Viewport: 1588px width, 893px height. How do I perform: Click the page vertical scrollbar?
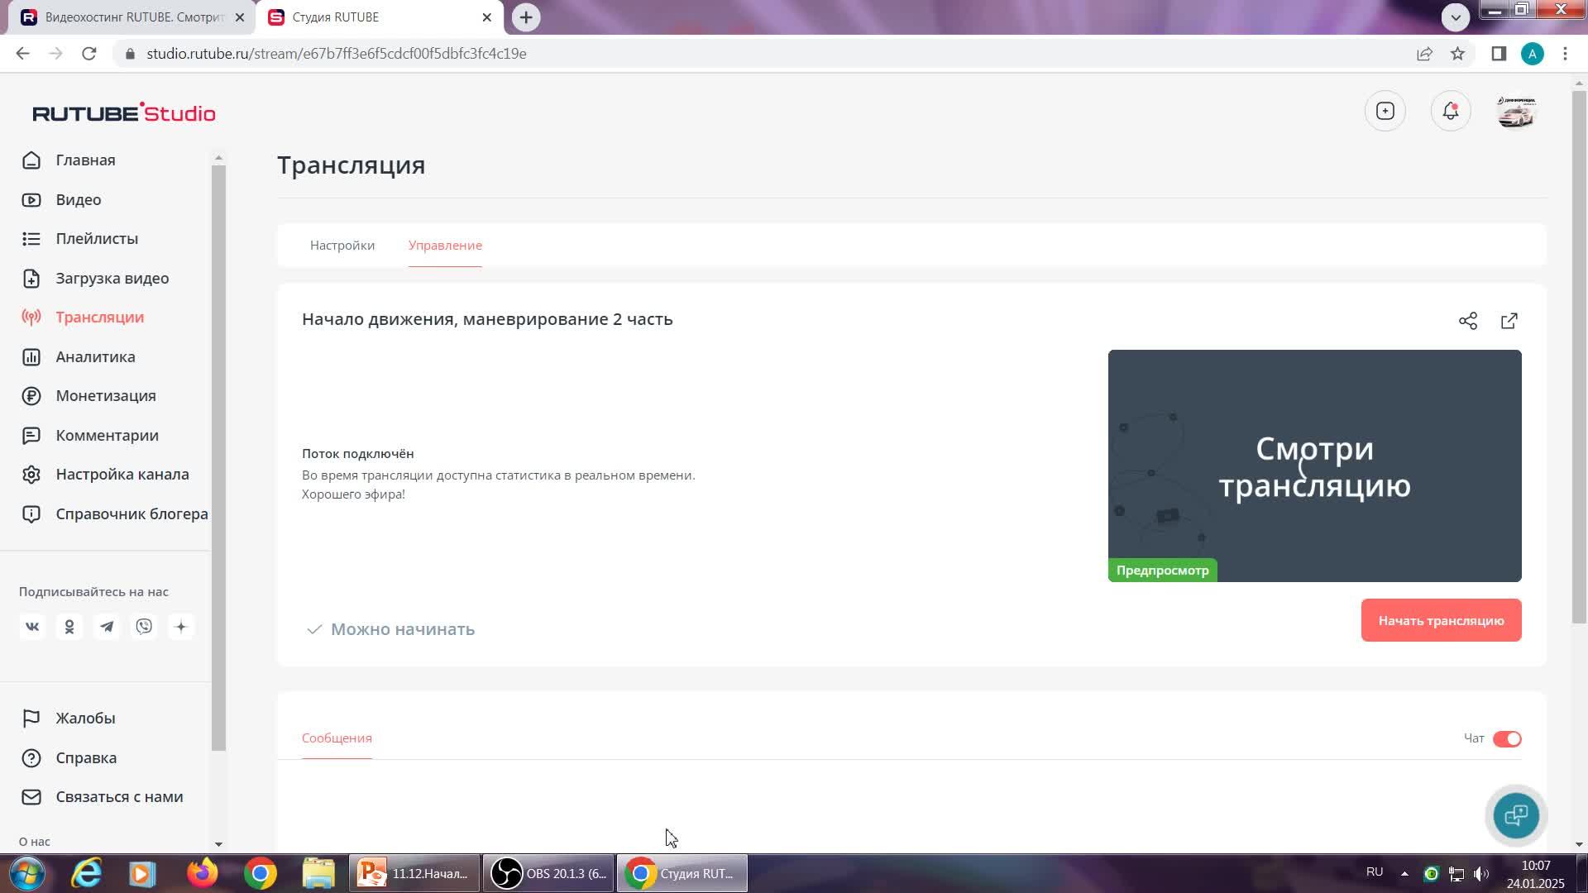coord(1579,356)
